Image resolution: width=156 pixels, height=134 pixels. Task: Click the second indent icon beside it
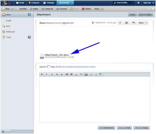(x=71, y=74)
